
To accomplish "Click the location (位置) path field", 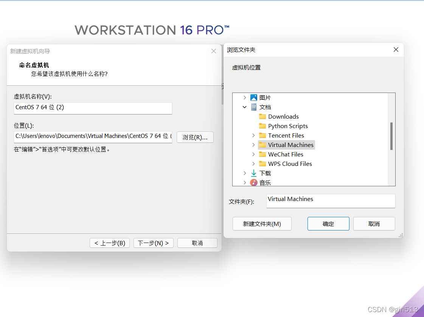I will [x=93, y=137].
